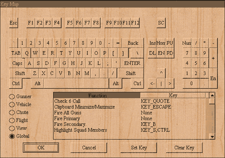Choose the F12 function key

[135, 23]
